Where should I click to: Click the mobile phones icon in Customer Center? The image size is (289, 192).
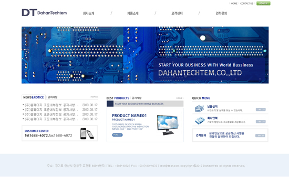(87, 133)
